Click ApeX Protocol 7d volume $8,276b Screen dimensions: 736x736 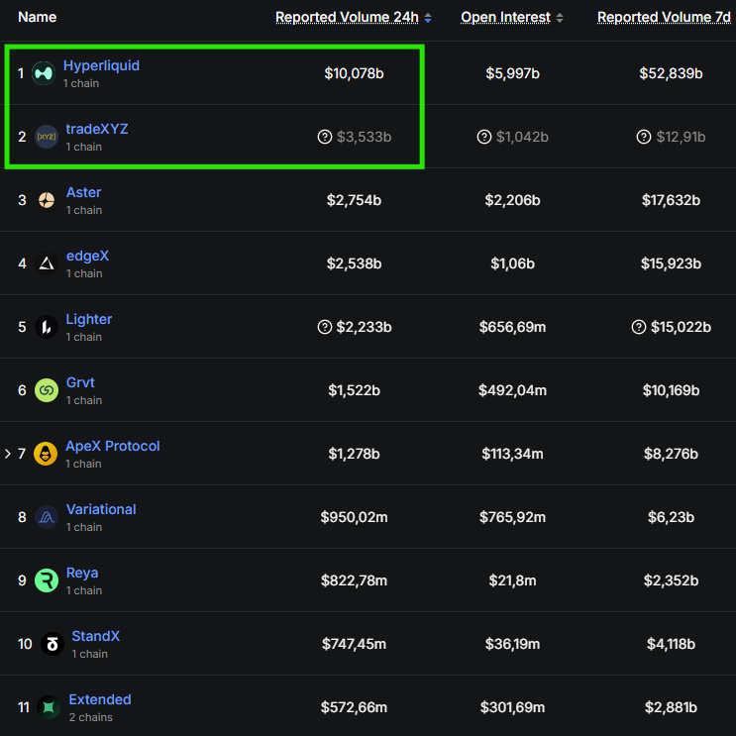pos(671,454)
